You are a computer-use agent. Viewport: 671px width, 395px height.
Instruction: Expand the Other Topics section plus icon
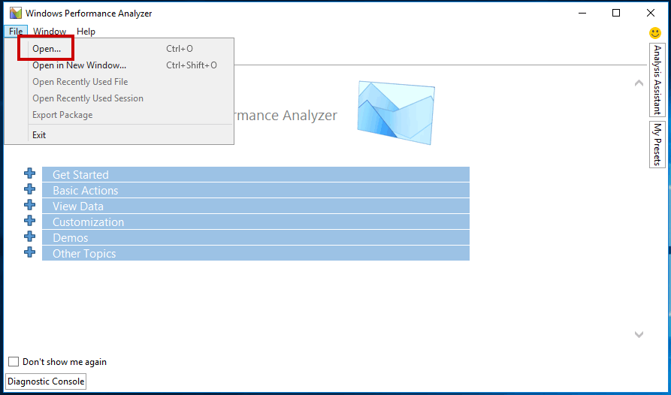29,252
